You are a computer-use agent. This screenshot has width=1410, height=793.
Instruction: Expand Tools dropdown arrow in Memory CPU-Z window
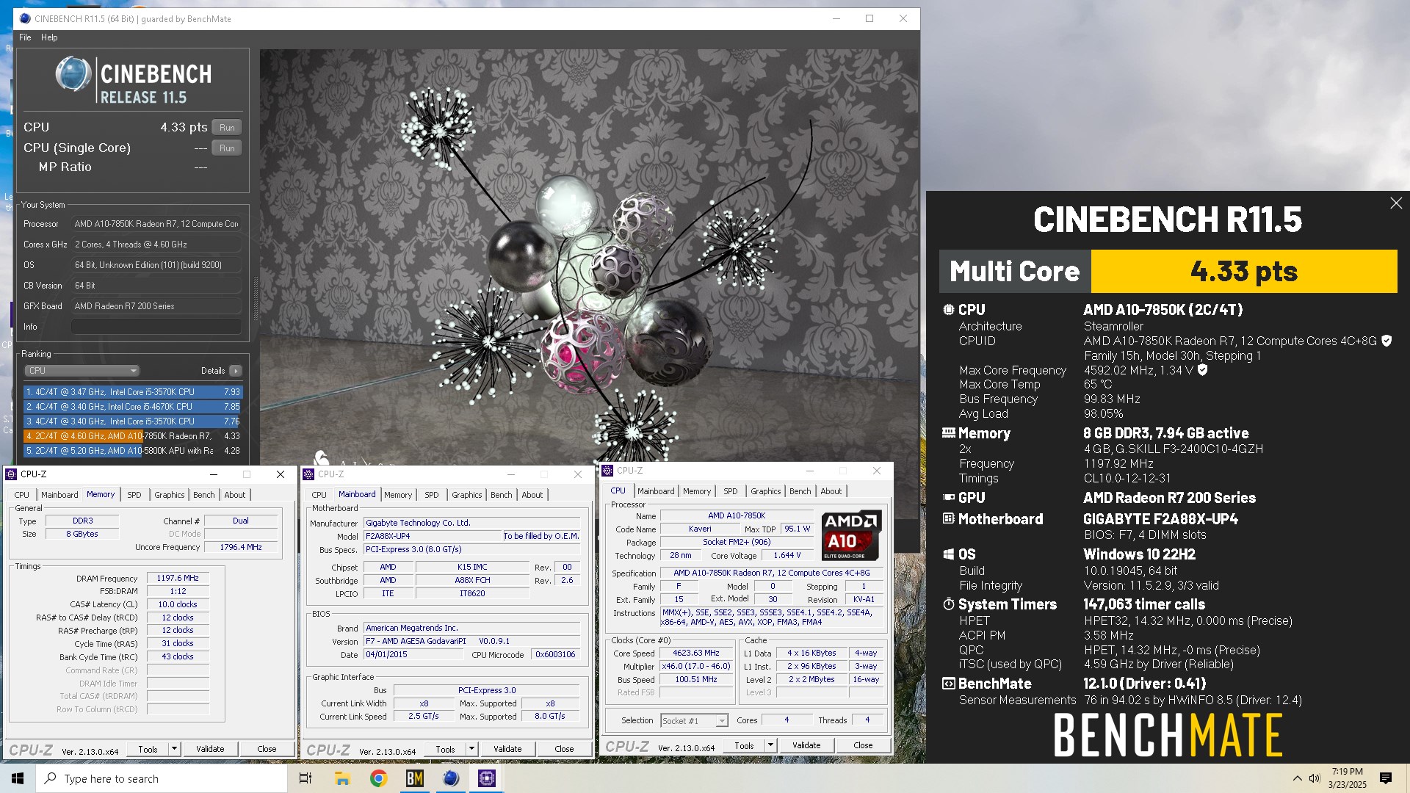click(x=175, y=749)
